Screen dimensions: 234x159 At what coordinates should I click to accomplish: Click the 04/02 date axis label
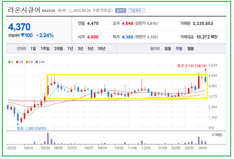(x=203, y=148)
